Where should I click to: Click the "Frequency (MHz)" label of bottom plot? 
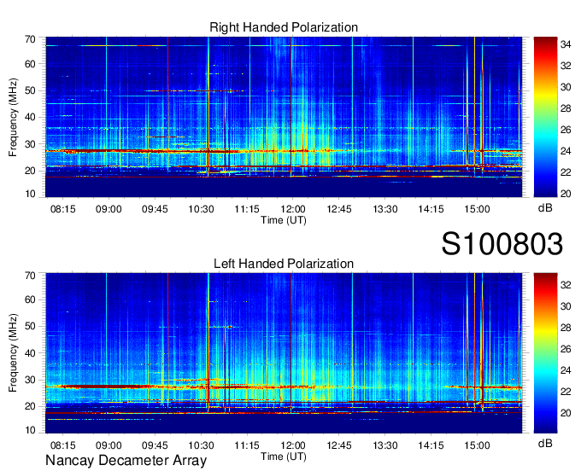pyautogui.click(x=13, y=353)
